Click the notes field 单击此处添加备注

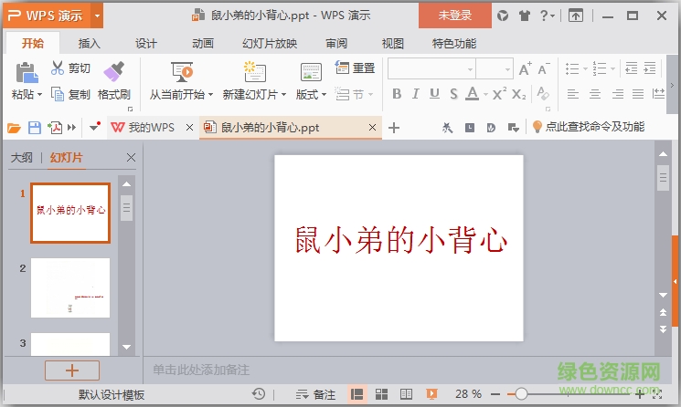tap(201, 370)
